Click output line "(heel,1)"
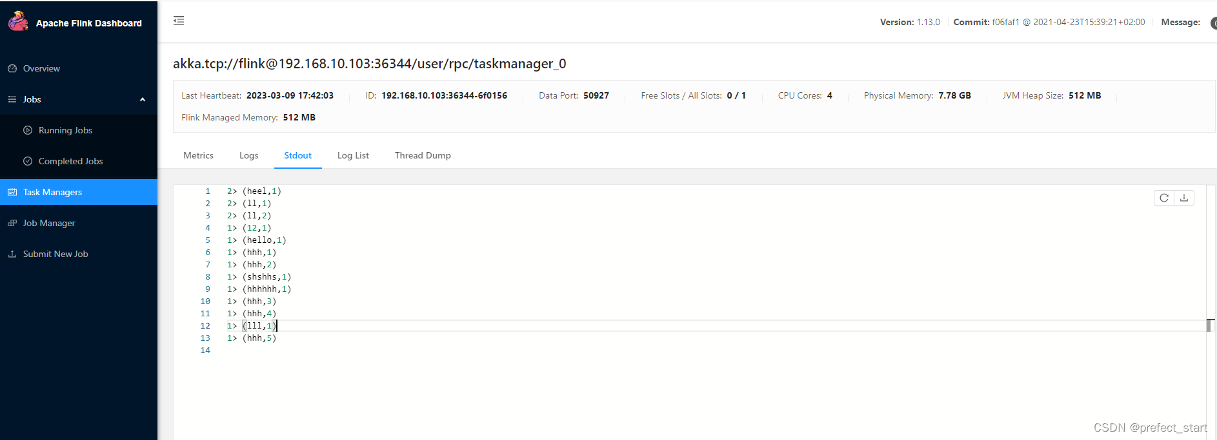This screenshot has height=440, width=1217. tap(261, 191)
